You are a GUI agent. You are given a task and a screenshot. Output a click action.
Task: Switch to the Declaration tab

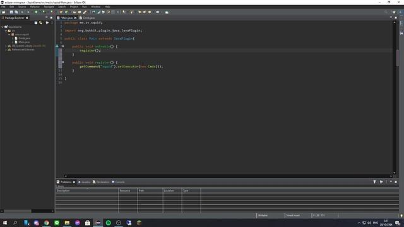pos(101,182)
